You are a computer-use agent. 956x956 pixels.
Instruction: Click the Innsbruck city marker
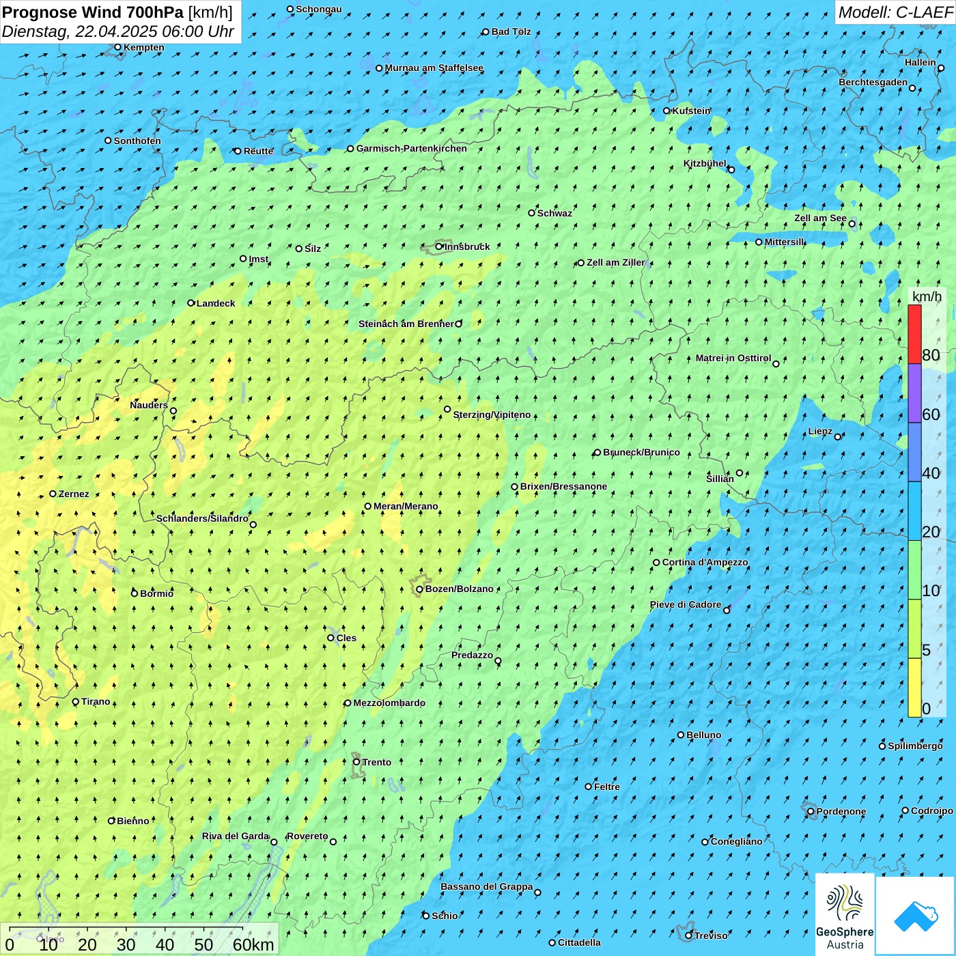(439, 247)
